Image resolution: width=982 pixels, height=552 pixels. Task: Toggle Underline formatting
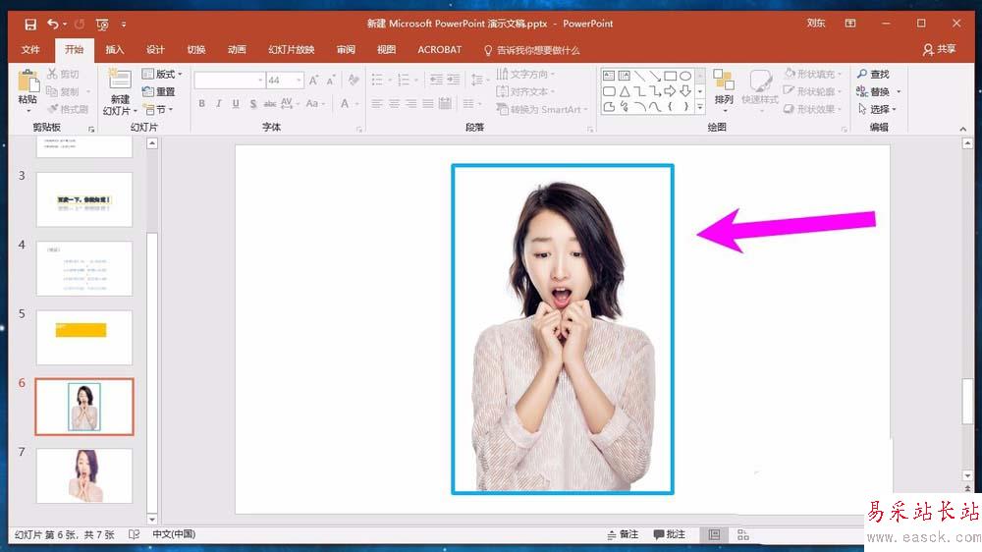point(236,104)
